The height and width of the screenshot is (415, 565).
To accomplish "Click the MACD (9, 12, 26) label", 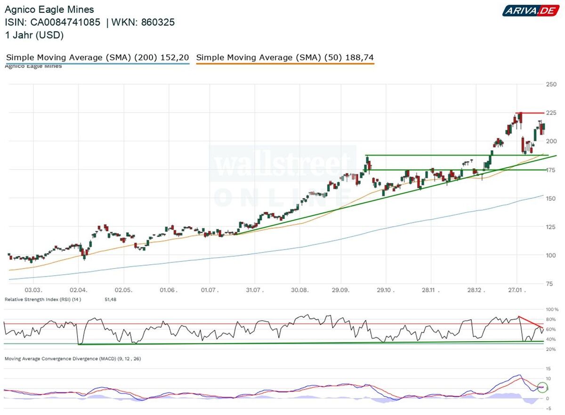I will coord(73,359).
